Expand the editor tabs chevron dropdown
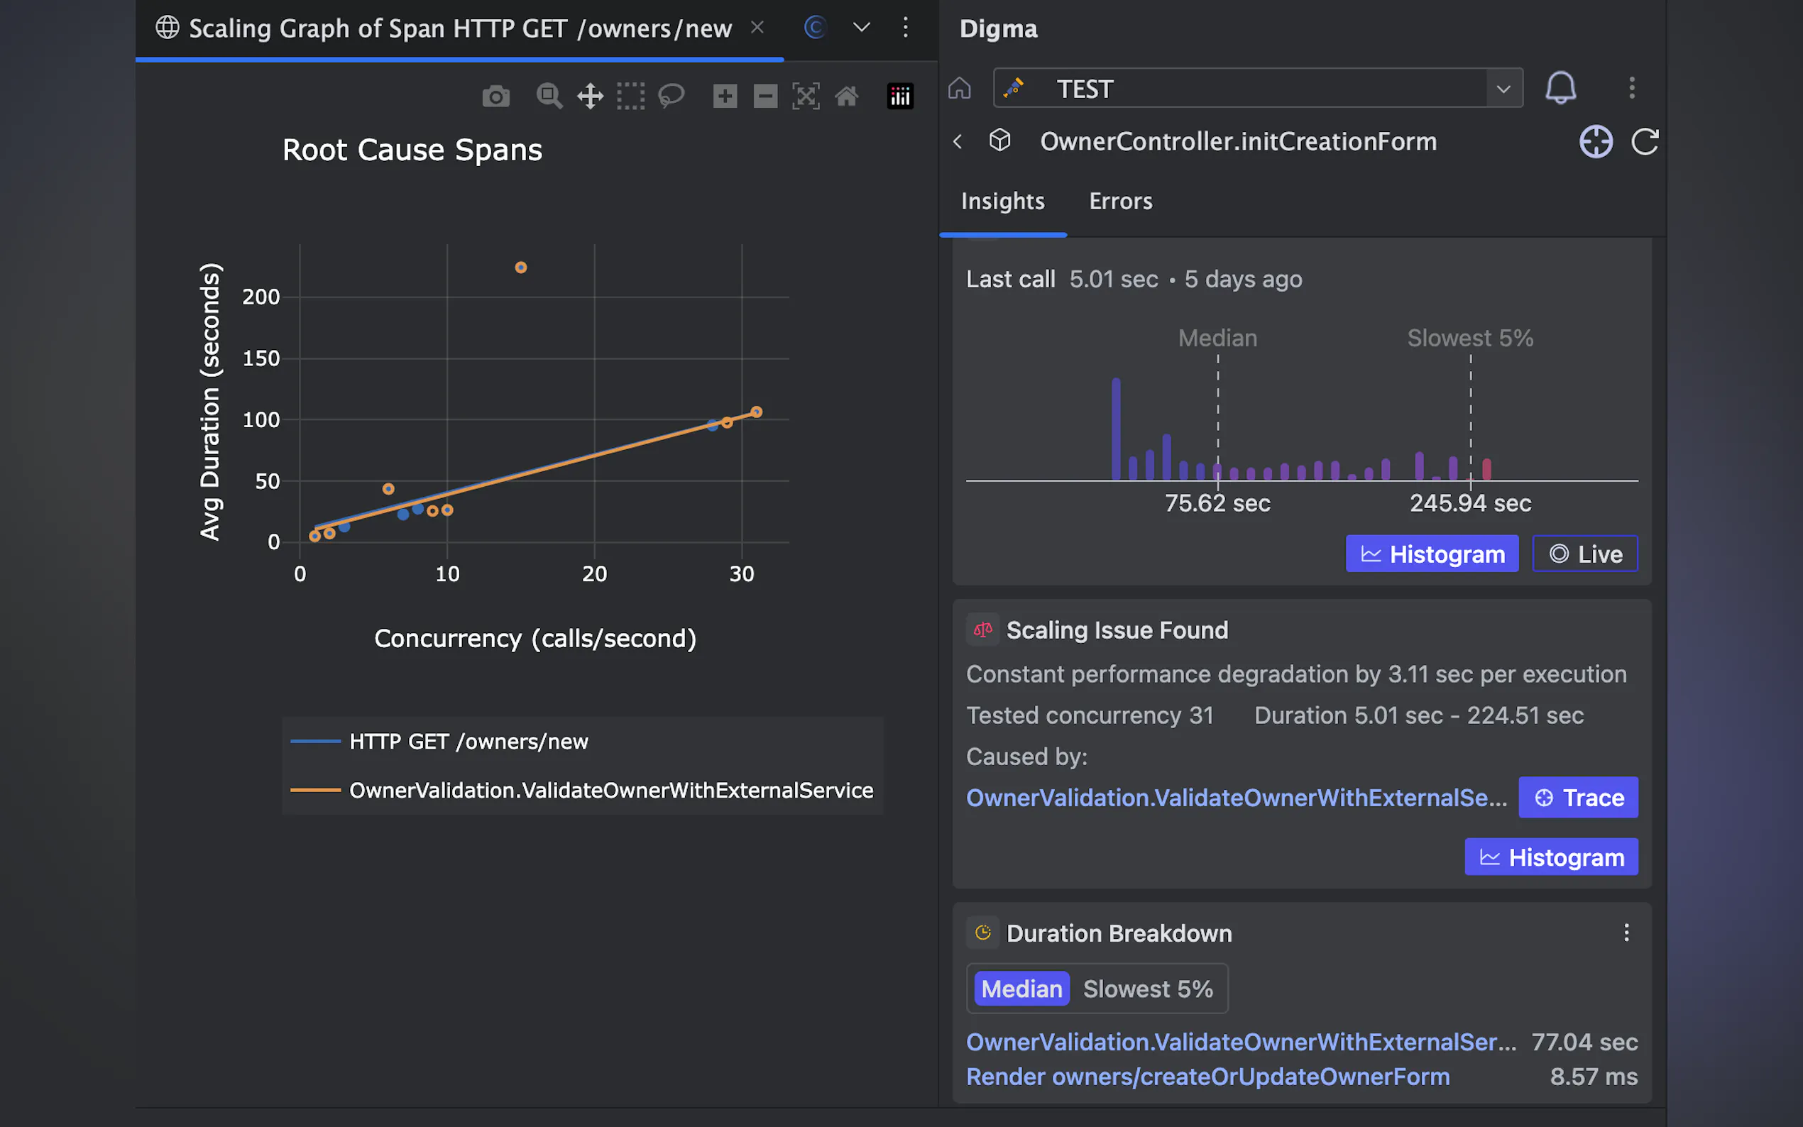This screenshot has width=1803, height=1127. coord(862,28)
